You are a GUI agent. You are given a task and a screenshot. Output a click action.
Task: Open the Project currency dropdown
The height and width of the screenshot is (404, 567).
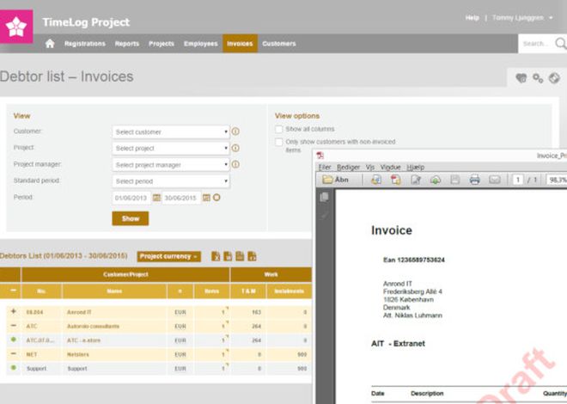point(169,256)
